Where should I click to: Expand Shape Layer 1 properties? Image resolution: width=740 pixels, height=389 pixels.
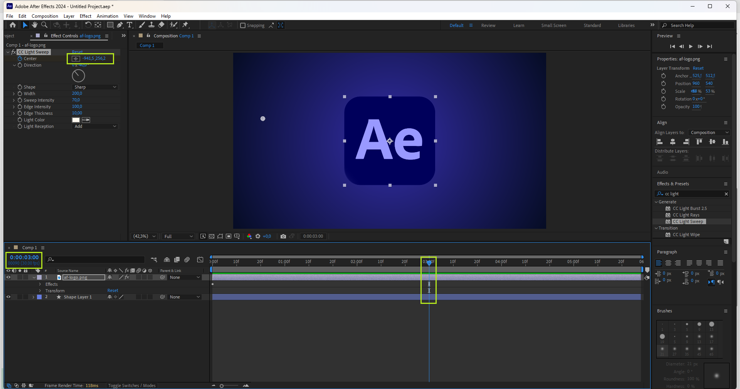tap(34, 297)
